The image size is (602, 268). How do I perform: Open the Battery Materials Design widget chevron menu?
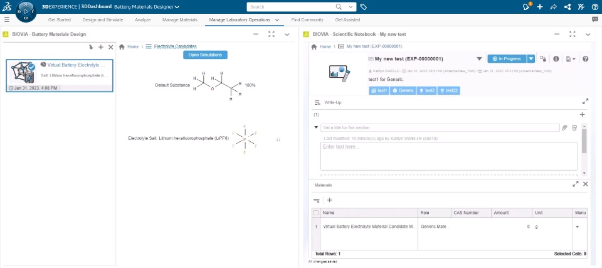pyautogui.click(x=287, y=35)
